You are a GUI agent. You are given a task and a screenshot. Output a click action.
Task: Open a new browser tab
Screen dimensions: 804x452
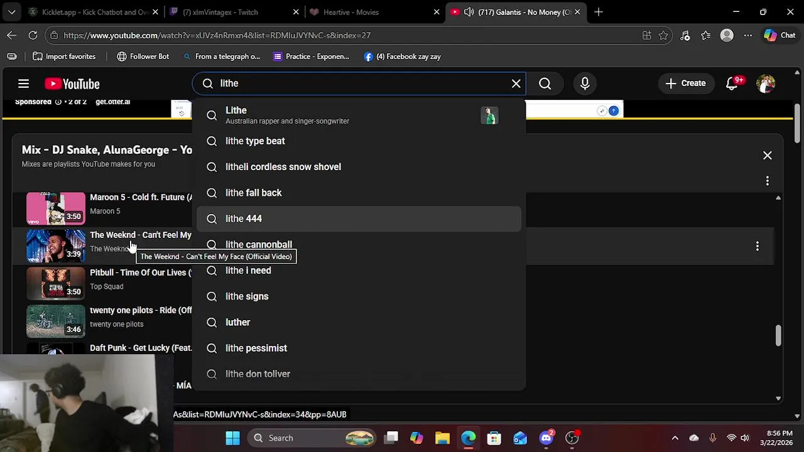599,12
